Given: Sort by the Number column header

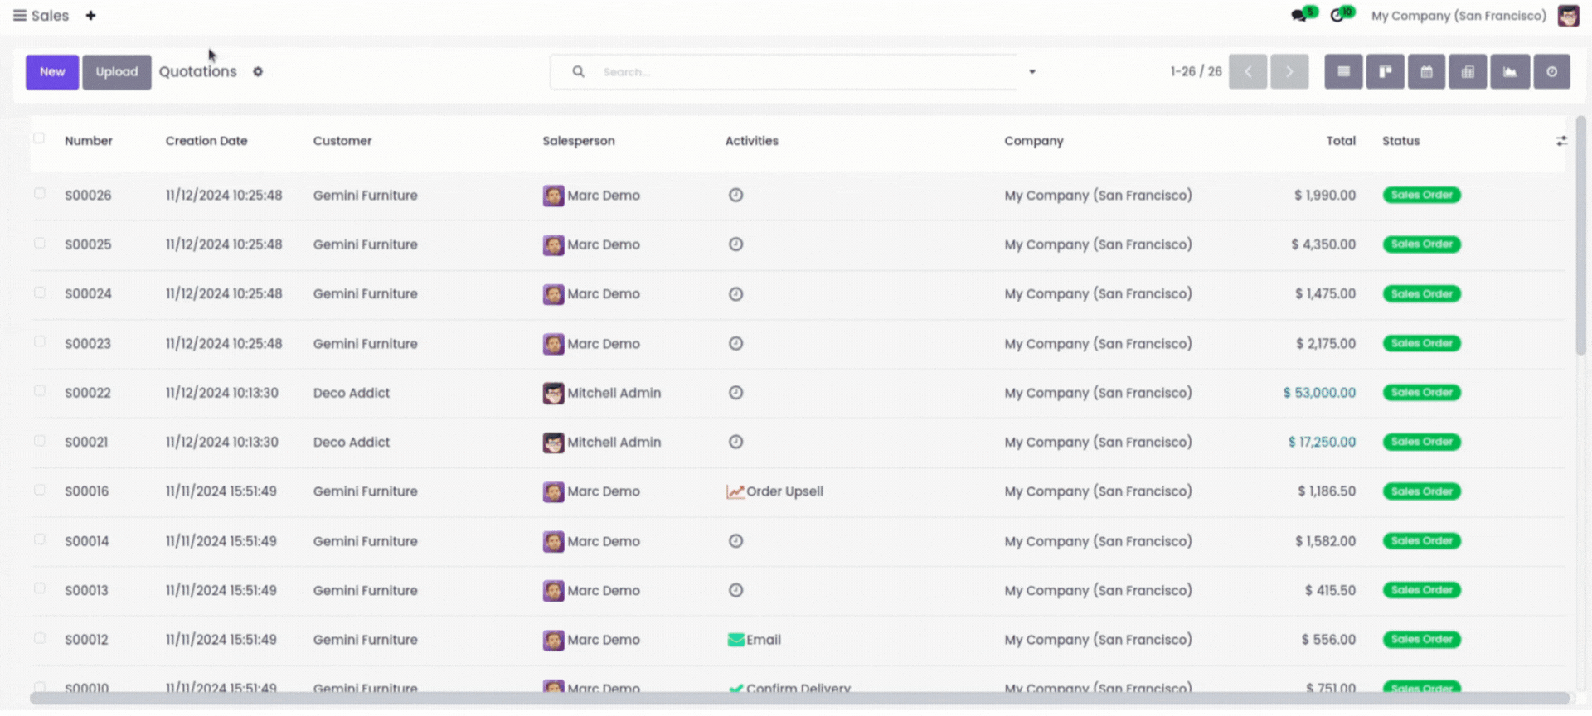Looking at the screenshot, I should (89, 141).
